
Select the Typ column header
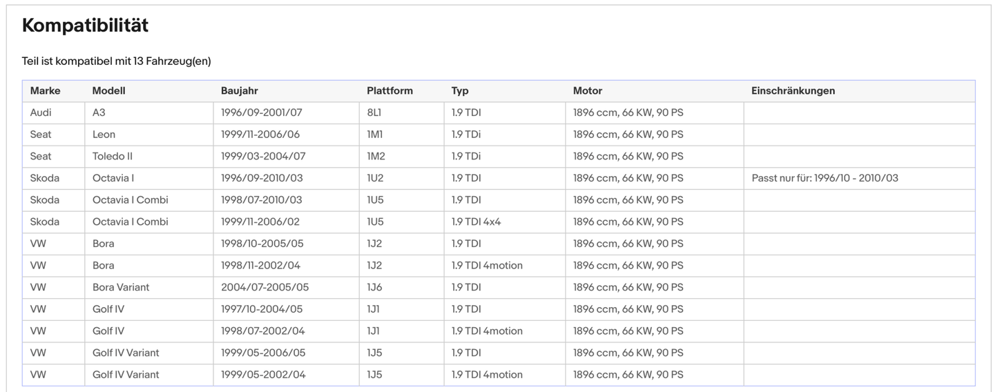click(x=460, y=91)
